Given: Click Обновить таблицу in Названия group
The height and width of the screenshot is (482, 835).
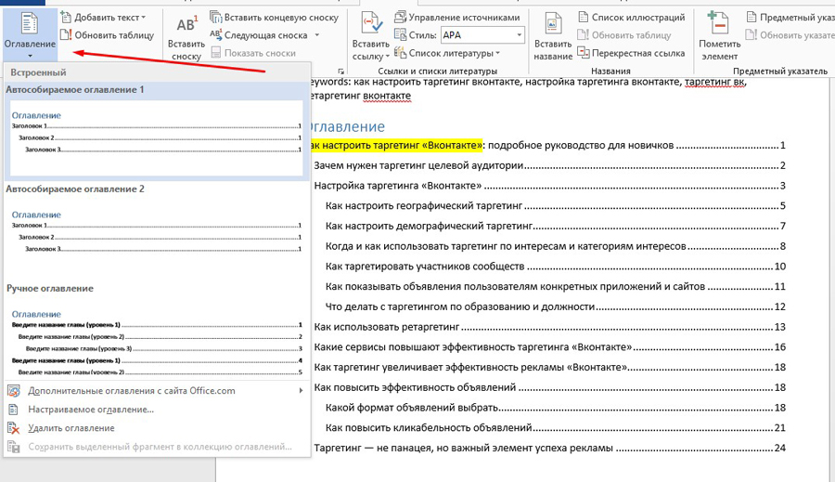Looking at the screenshot, I should pyautogui.click(x=624, y=35).
